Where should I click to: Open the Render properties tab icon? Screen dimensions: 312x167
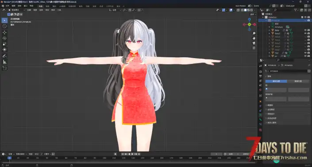point(261,71)
